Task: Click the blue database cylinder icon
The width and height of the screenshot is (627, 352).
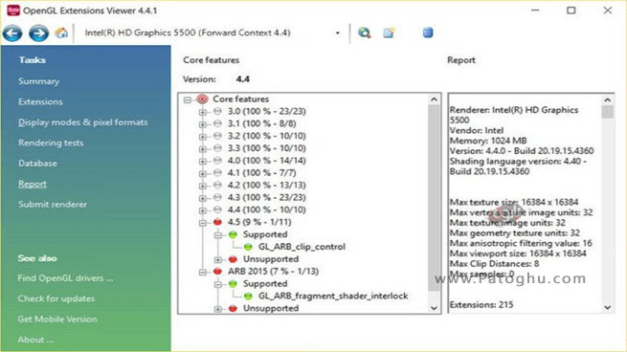Action: tap(428, 33)
